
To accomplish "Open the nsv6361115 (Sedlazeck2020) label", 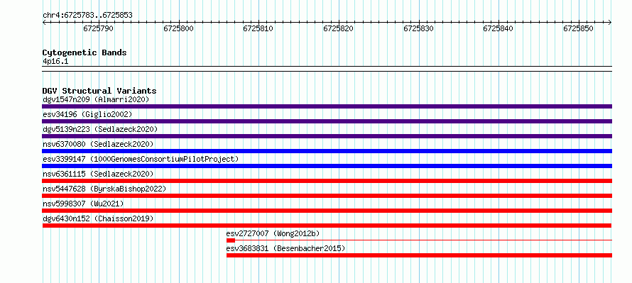I will click(x=98, y=174).
